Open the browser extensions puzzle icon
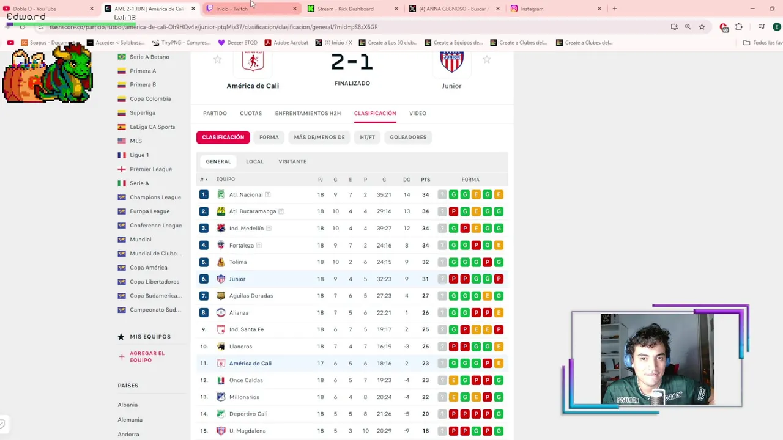 pos(739,27)
